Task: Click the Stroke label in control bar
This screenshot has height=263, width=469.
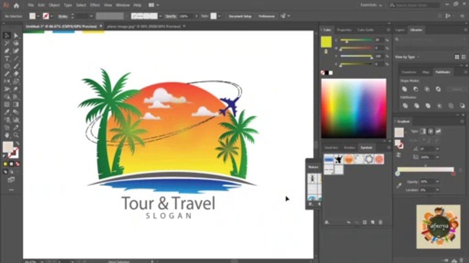Action: click(x=63, y=16)
